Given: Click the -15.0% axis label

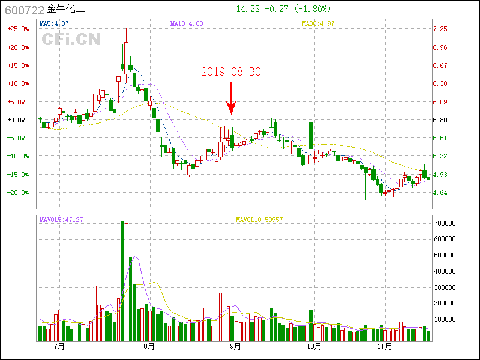Looking at the screenshot, I should point(19,175).
